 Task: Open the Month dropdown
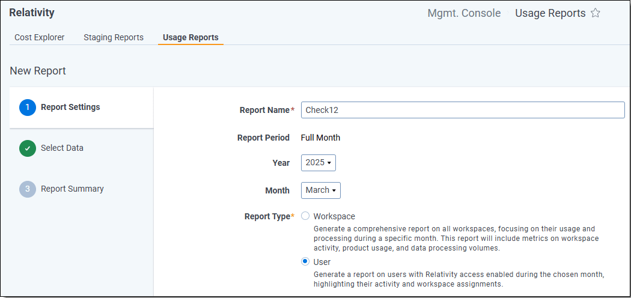click(x=320, y=190)
